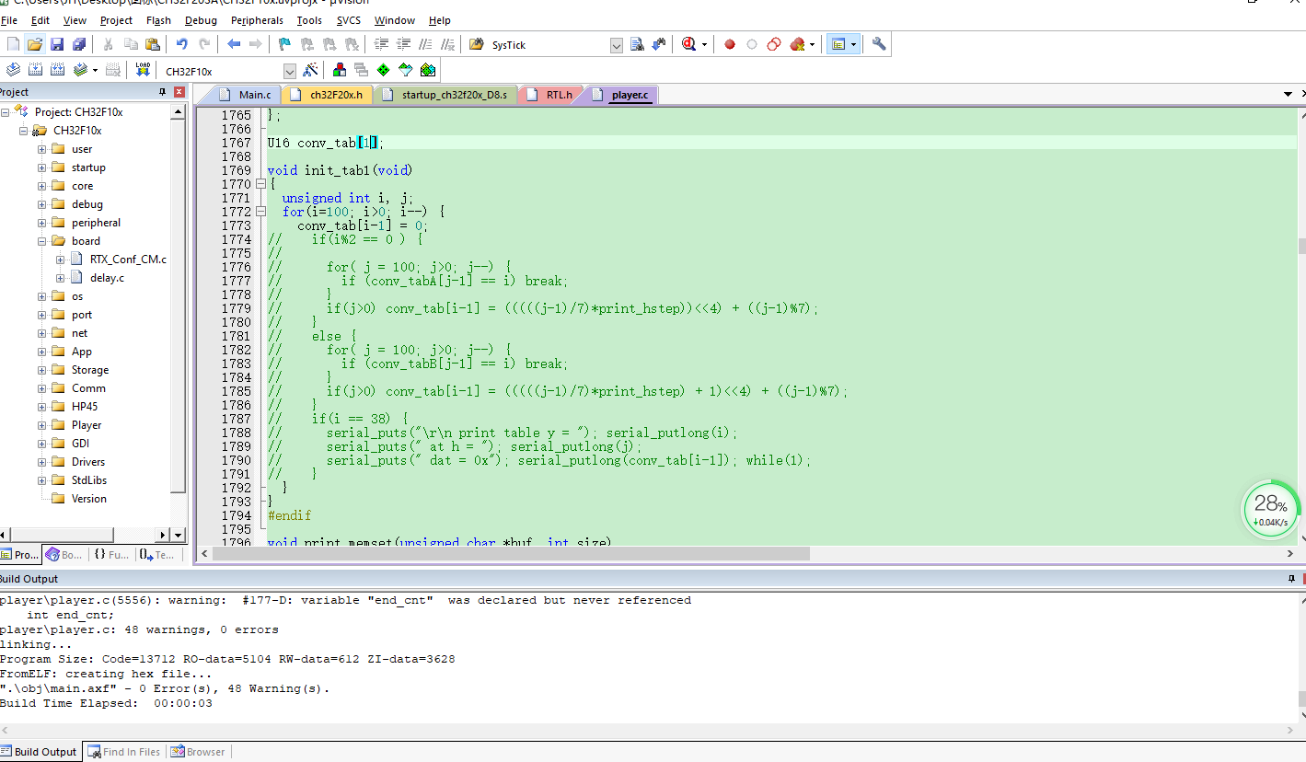Switch to startup_ch32f20x_D8.s tab
The image size is (1306, 762).
(445, 95)
